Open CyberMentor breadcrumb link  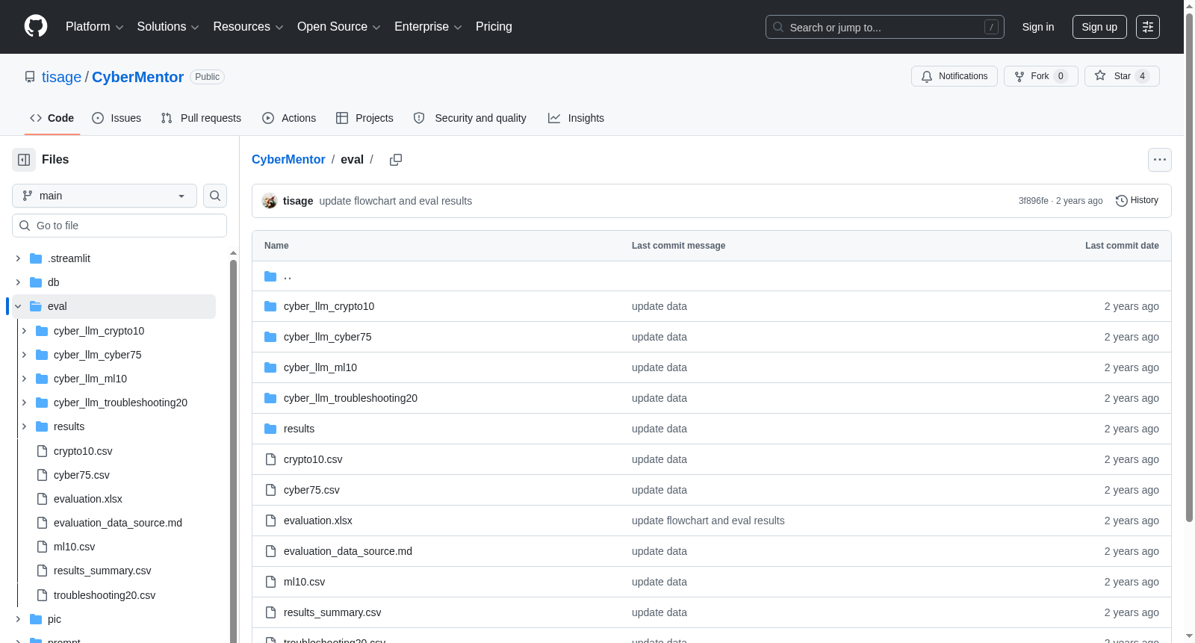click(288, 160)
